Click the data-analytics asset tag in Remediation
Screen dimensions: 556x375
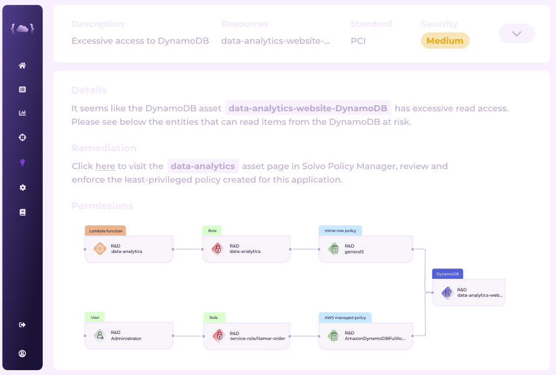(x=203, y=166)
